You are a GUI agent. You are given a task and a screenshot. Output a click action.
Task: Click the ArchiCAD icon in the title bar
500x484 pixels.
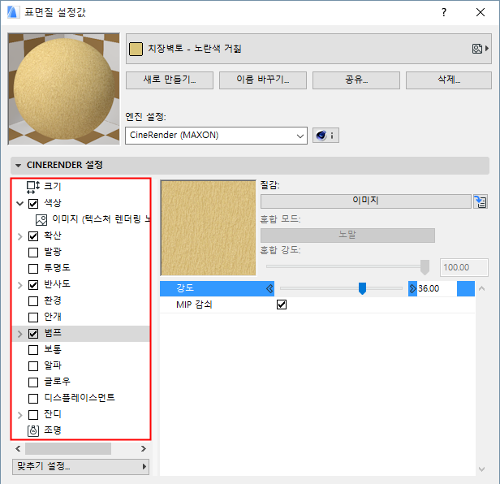(x=13, y=12)
